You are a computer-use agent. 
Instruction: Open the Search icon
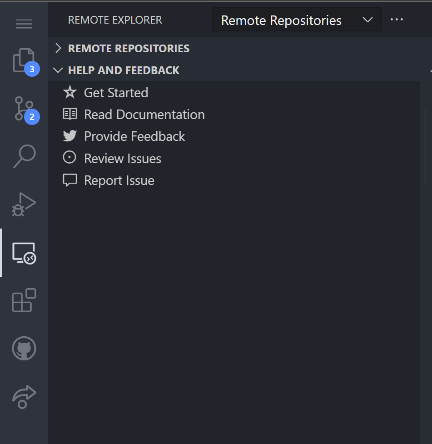(24, 157)
